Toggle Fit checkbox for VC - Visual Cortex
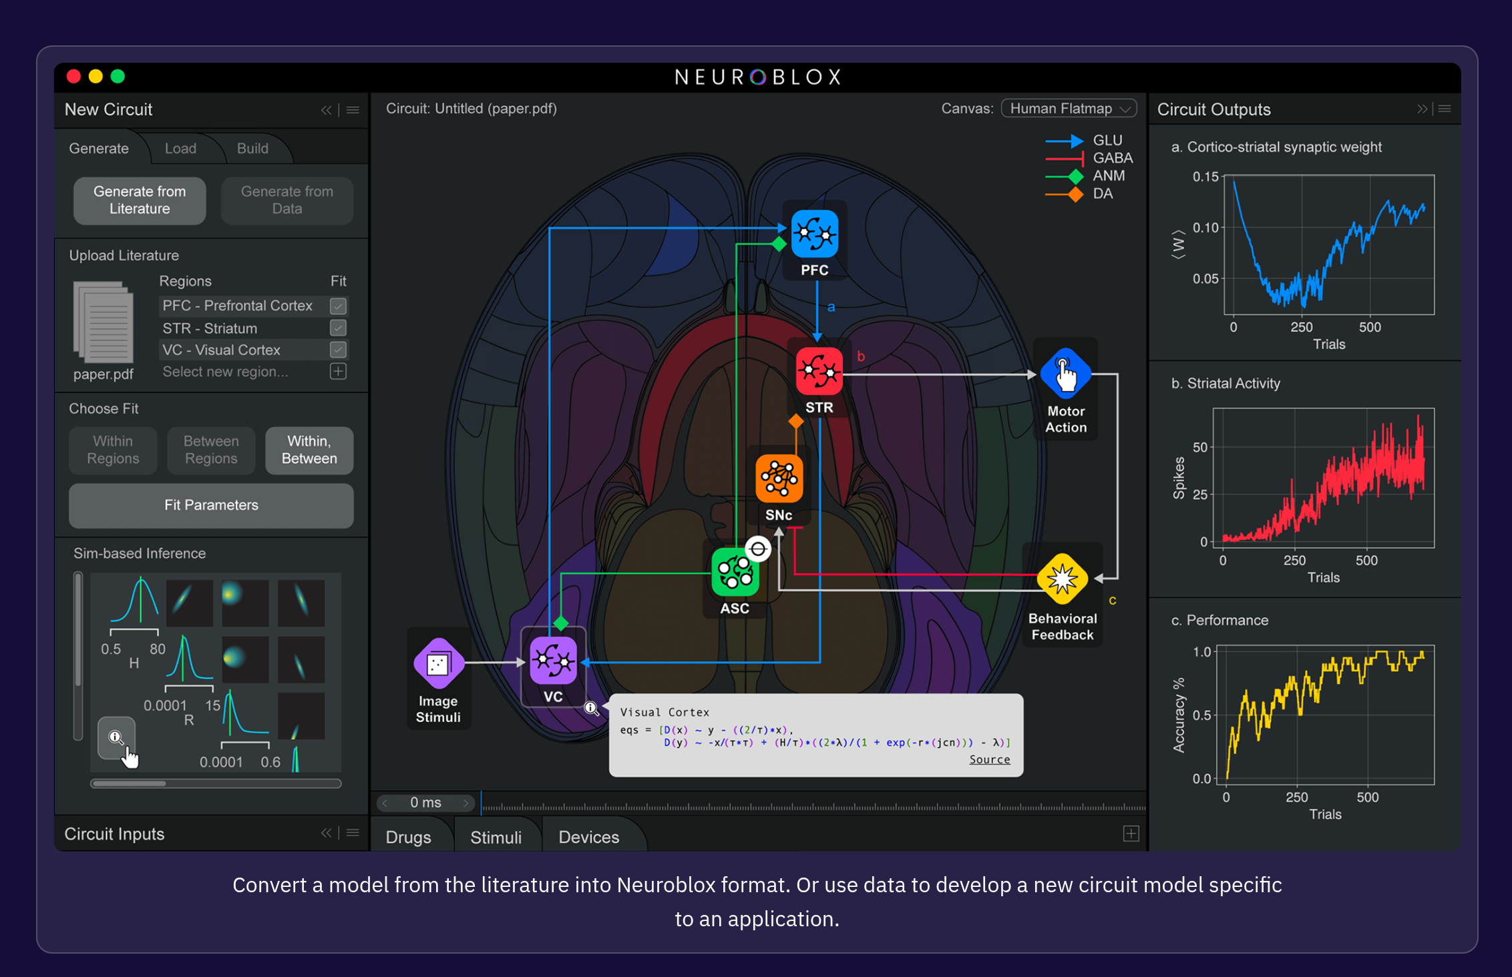The height and width of the screenshot is (977, 1512). (x=339, y=350)
